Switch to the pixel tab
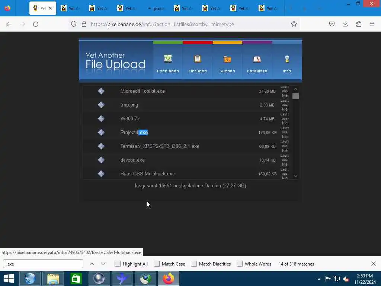 tap(156, 8)
